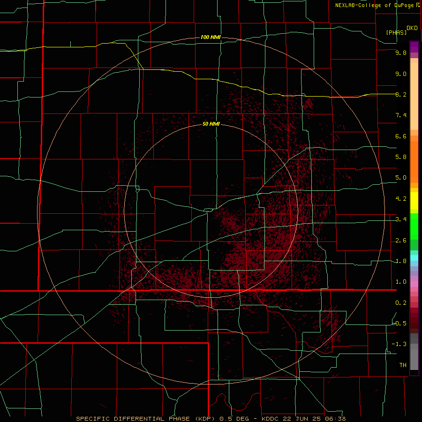Click the 2.6 value on the color scale

(401, 241)
